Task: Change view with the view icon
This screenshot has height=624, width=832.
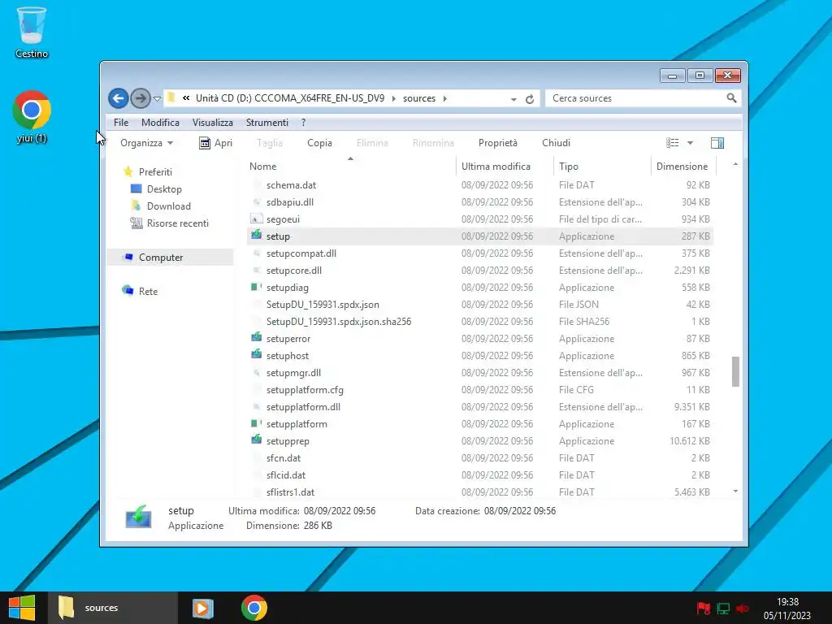Action: (672, 143)
